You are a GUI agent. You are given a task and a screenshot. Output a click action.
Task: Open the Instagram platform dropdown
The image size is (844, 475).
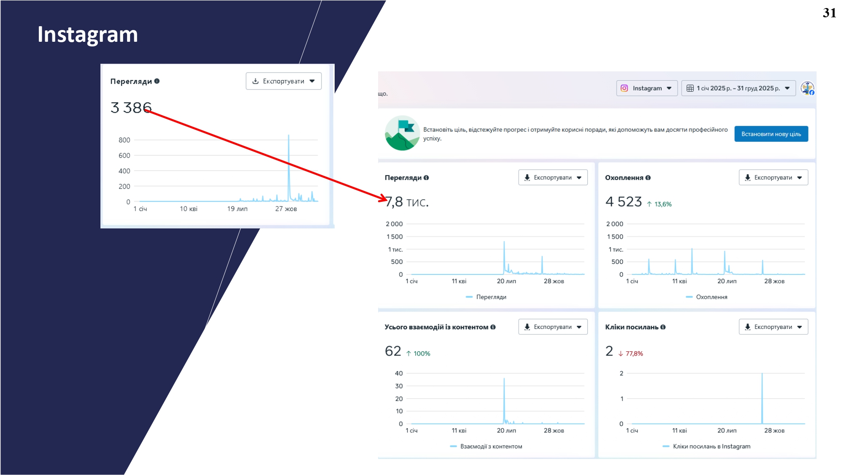647,88
